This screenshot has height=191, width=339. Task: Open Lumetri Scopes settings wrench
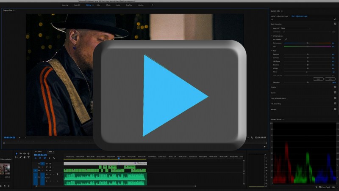[316, 187]
